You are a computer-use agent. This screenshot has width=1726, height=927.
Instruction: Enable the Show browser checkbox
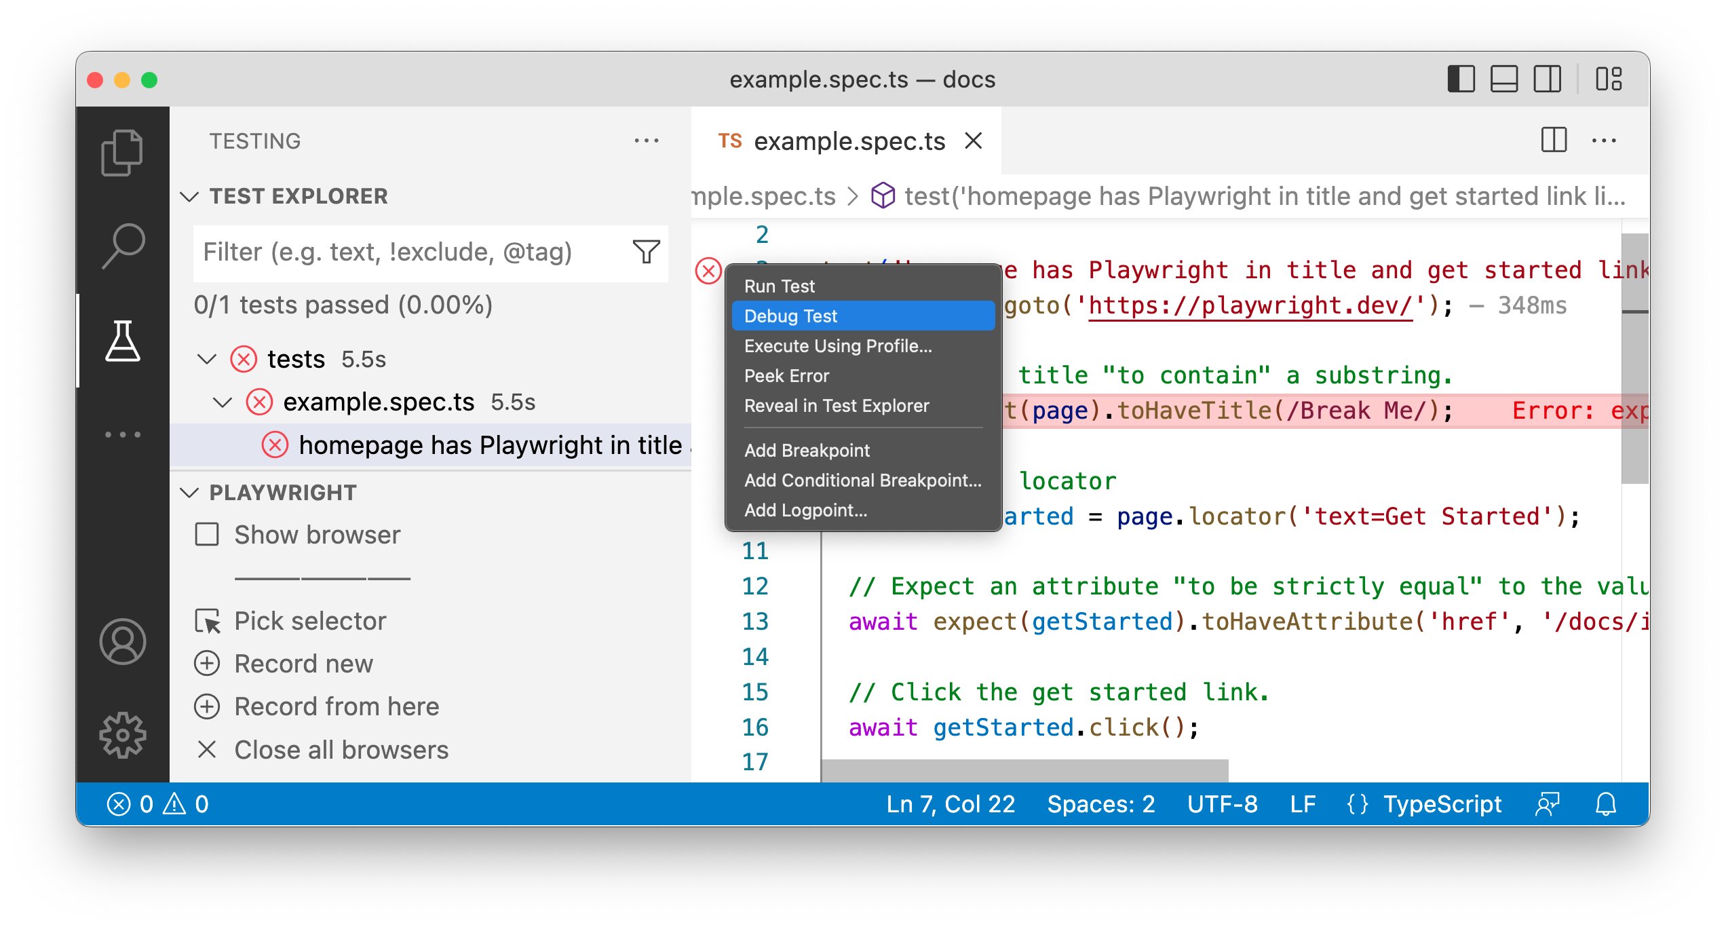pos(207,535)
